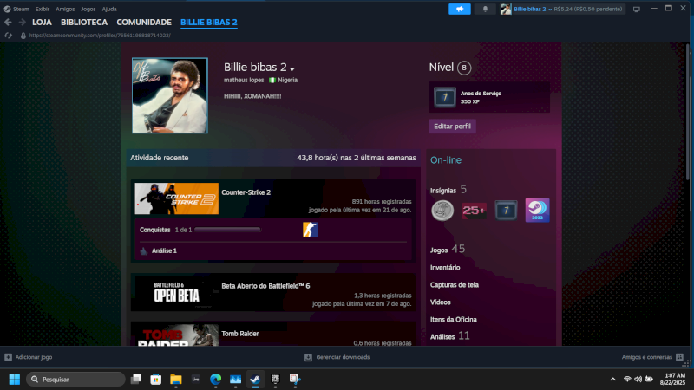The height and width of the screenshot is (390, 694).
Task: Open the notifications bell
Action: [485, 9]
